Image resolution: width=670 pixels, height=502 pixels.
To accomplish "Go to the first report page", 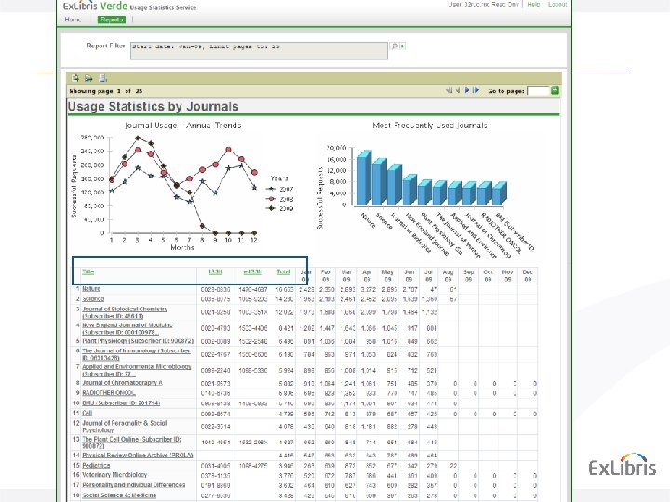I will [x=449, y=90].
